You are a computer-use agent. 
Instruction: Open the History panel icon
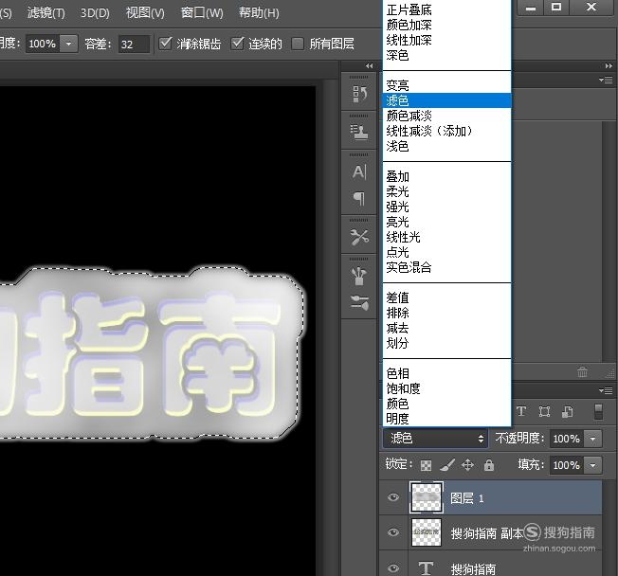(x=359, y=95)
